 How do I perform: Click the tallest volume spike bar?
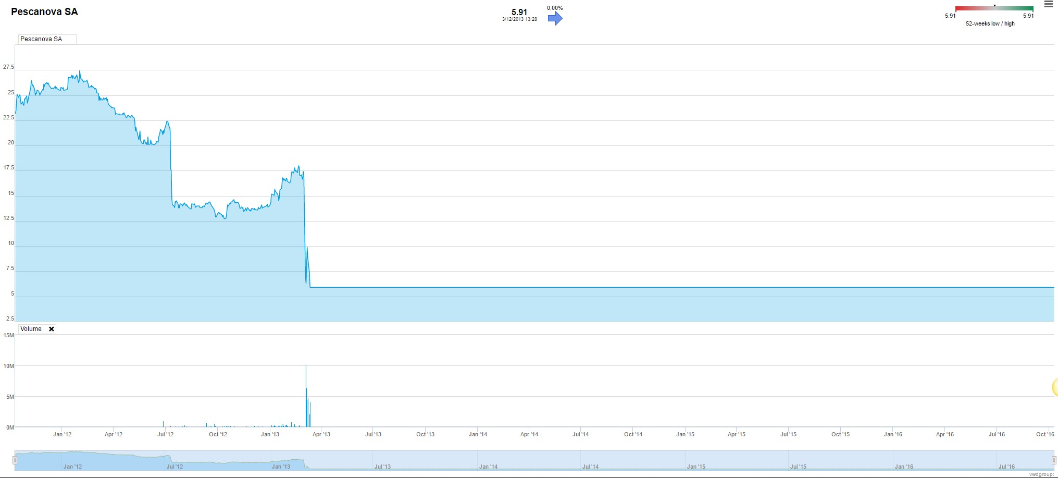(x=306, y=396)
